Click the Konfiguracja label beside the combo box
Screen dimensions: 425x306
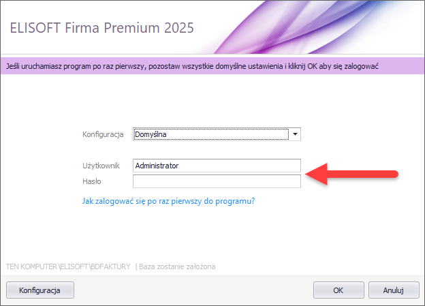click(x=102, y=134)
